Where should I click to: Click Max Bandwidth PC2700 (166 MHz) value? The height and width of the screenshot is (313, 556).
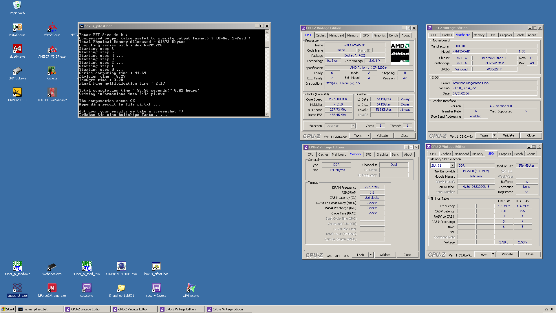click(476, 171)
